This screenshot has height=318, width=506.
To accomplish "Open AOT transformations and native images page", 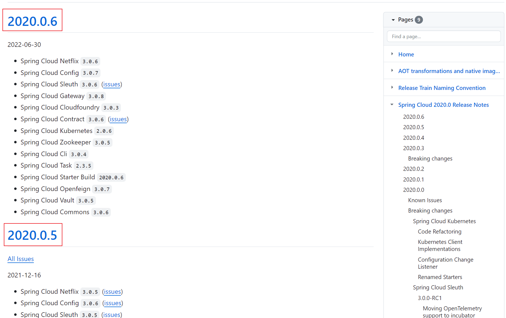I will pyautogui.click(x=449, y=71).
